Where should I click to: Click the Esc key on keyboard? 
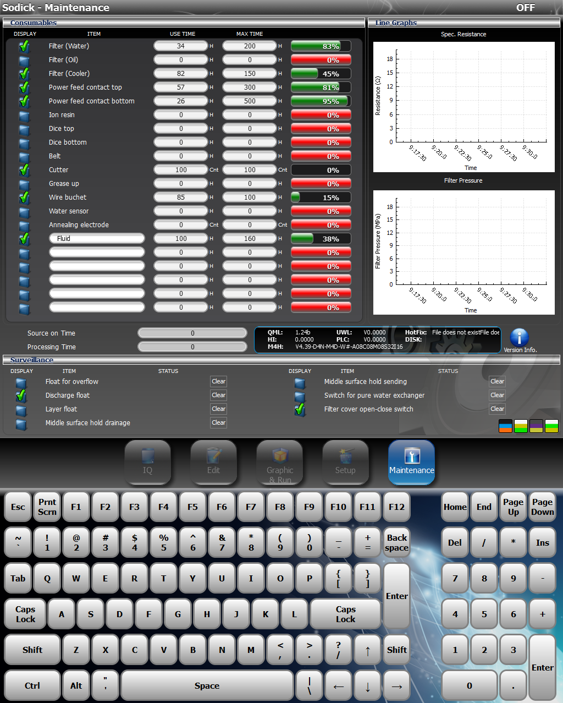tap(18, 507)
